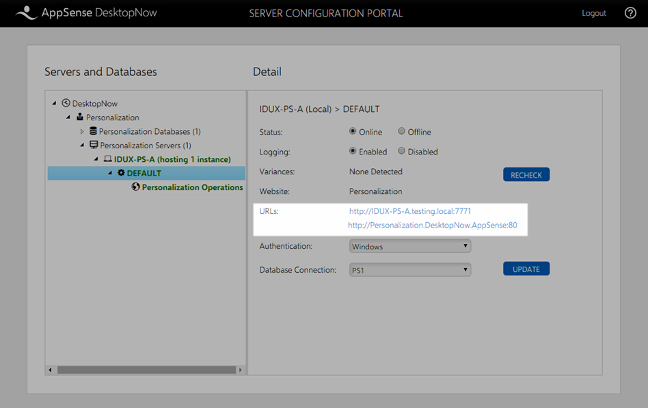The height and width of the screenshot is (408, 648).
Task: Disable logging with the Disabled radio
Action: [x=402, y=151]
